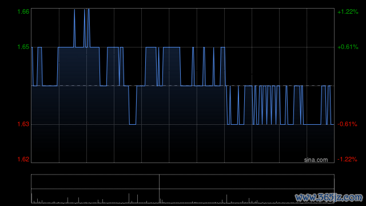366x206 pixels.
Task: Click the 1.63 price axis label
Action: coord(23,124)
